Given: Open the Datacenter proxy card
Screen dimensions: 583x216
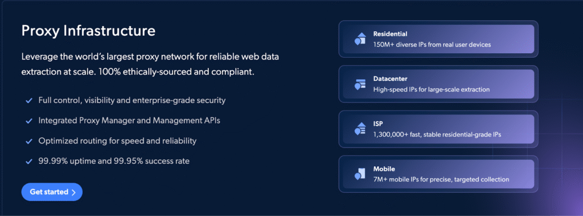Looking at the screenshot, I should point(438,84).
